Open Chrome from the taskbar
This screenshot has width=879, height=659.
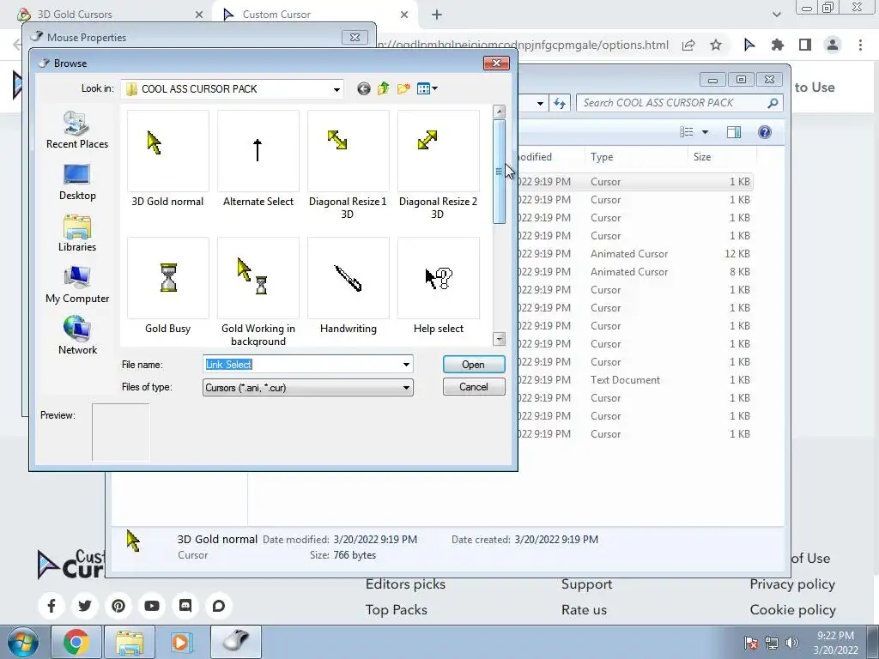(76, 642)
